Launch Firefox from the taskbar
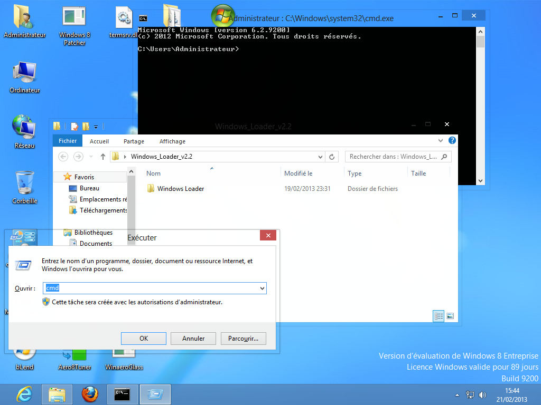541x405 pixels. (90, 394)
